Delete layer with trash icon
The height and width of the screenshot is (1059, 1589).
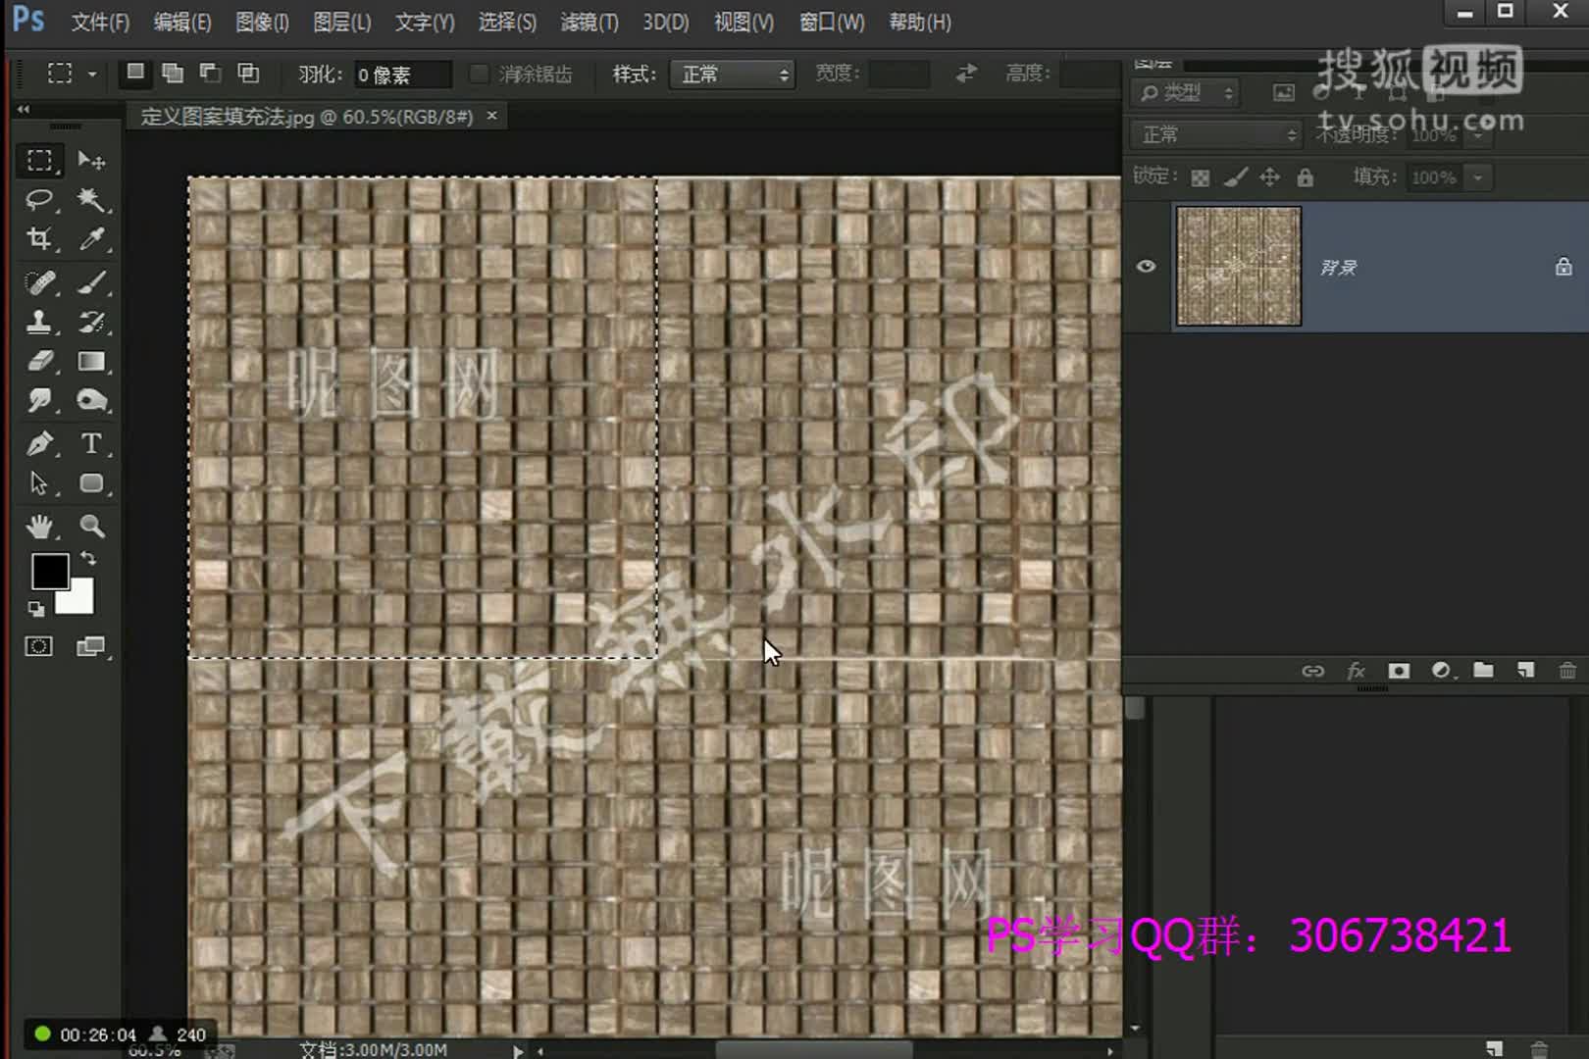[x=1567, y=671]
